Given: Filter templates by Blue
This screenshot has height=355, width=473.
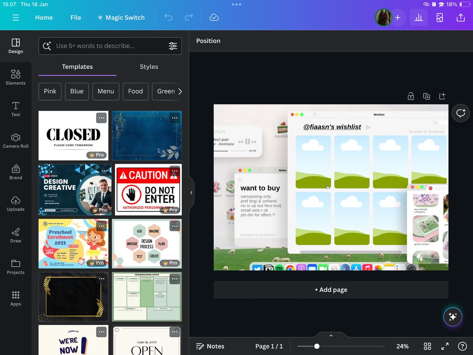Looking at the screenshot, I should pos(77,91).
